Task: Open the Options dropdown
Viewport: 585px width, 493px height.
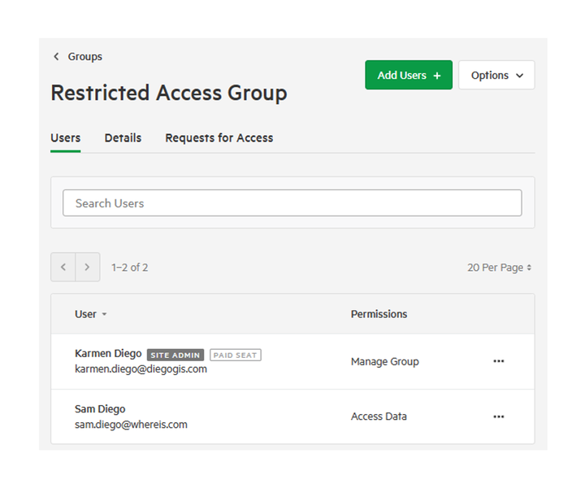Action: [x=496, y=75]
